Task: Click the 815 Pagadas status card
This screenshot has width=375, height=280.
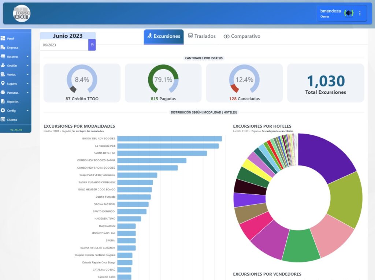Action: (x=163, y=83)
